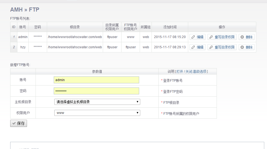
Task: Focus the 账号 input field containing admin
Action: pyautogui.click(x=96, y=80)
